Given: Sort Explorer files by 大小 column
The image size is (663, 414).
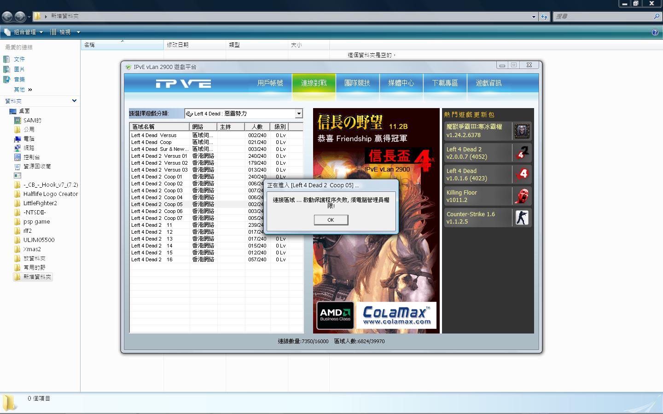Looking at the screenshot, I should (308, 45).
